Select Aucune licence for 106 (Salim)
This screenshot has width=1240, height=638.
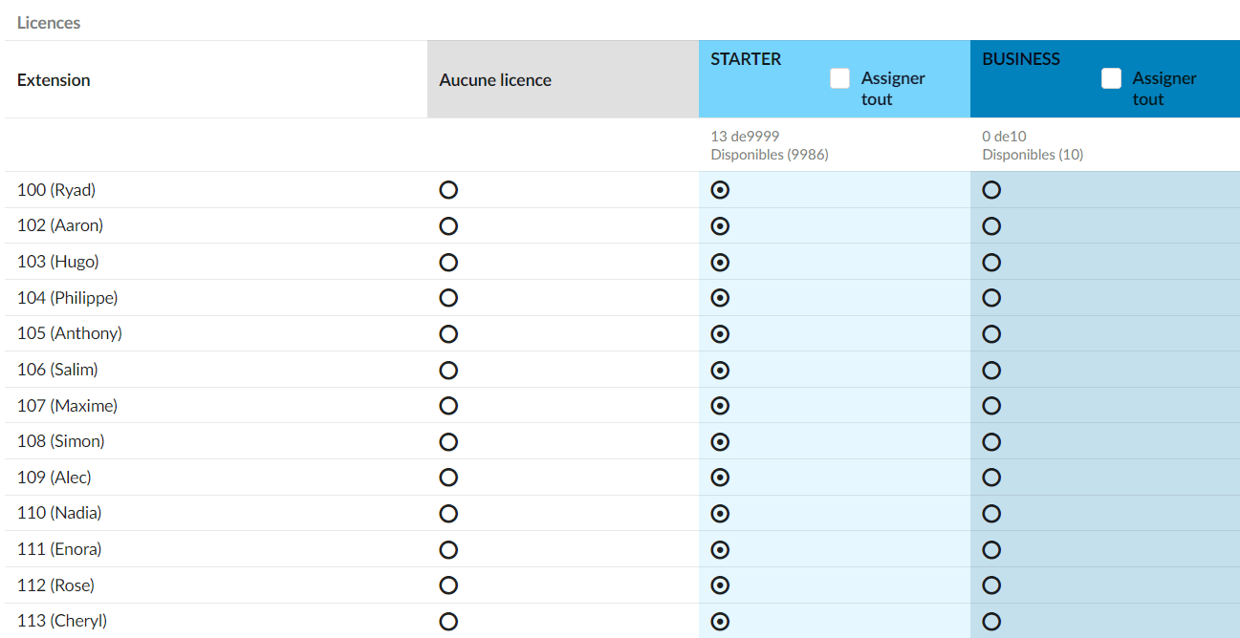pyautogui.click(x=448, y=370)
